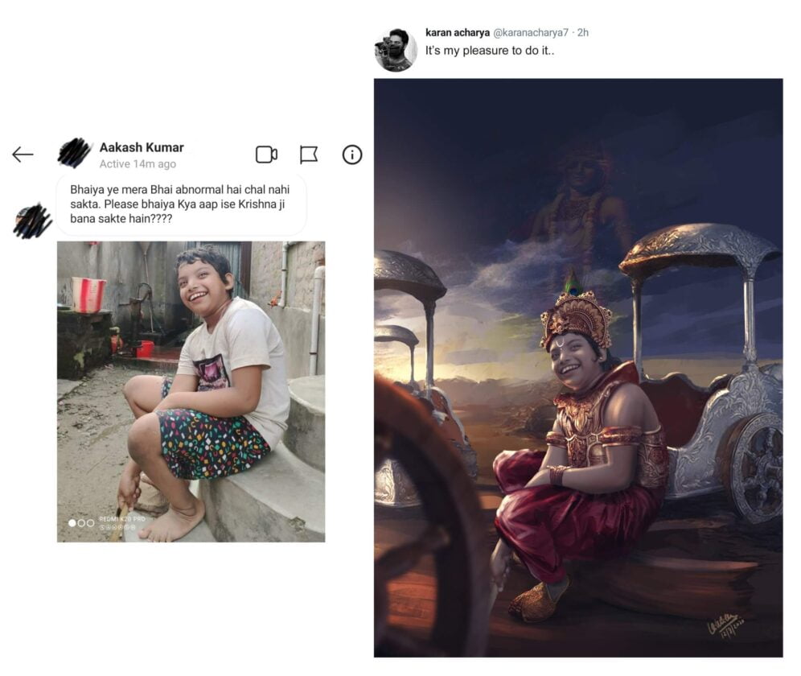Image resolution: width=801 pixels, height=676 pixels.
Task: Open the photo of the smiling boy
Action: click(x=191, y=391)
